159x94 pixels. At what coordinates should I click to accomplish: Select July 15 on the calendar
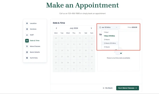[x=68, y=50]
